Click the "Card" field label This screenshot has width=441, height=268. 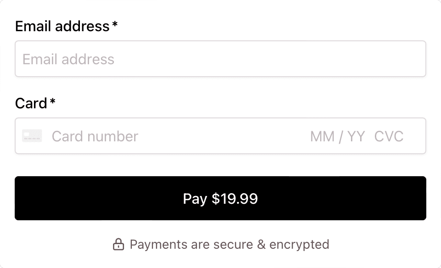click(x=31, y=103)
